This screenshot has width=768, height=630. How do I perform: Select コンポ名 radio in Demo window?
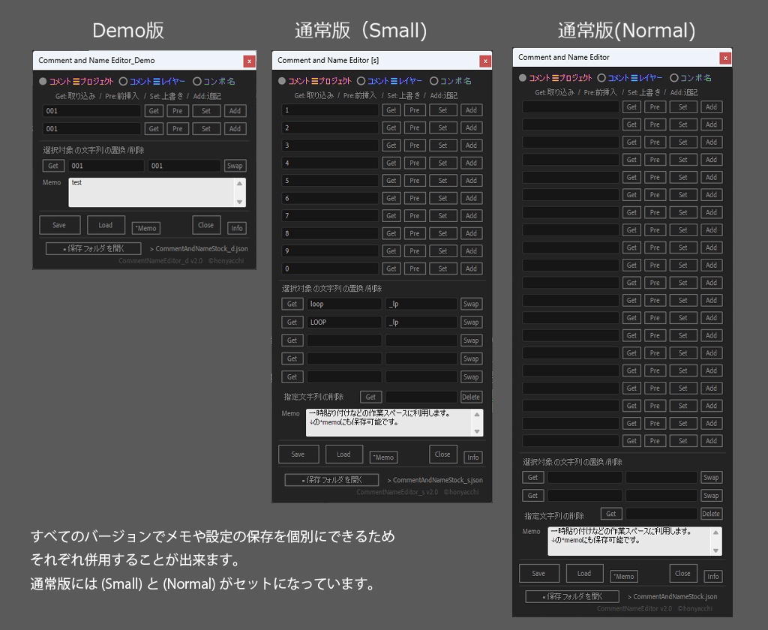197,81
